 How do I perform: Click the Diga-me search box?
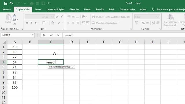171,10
